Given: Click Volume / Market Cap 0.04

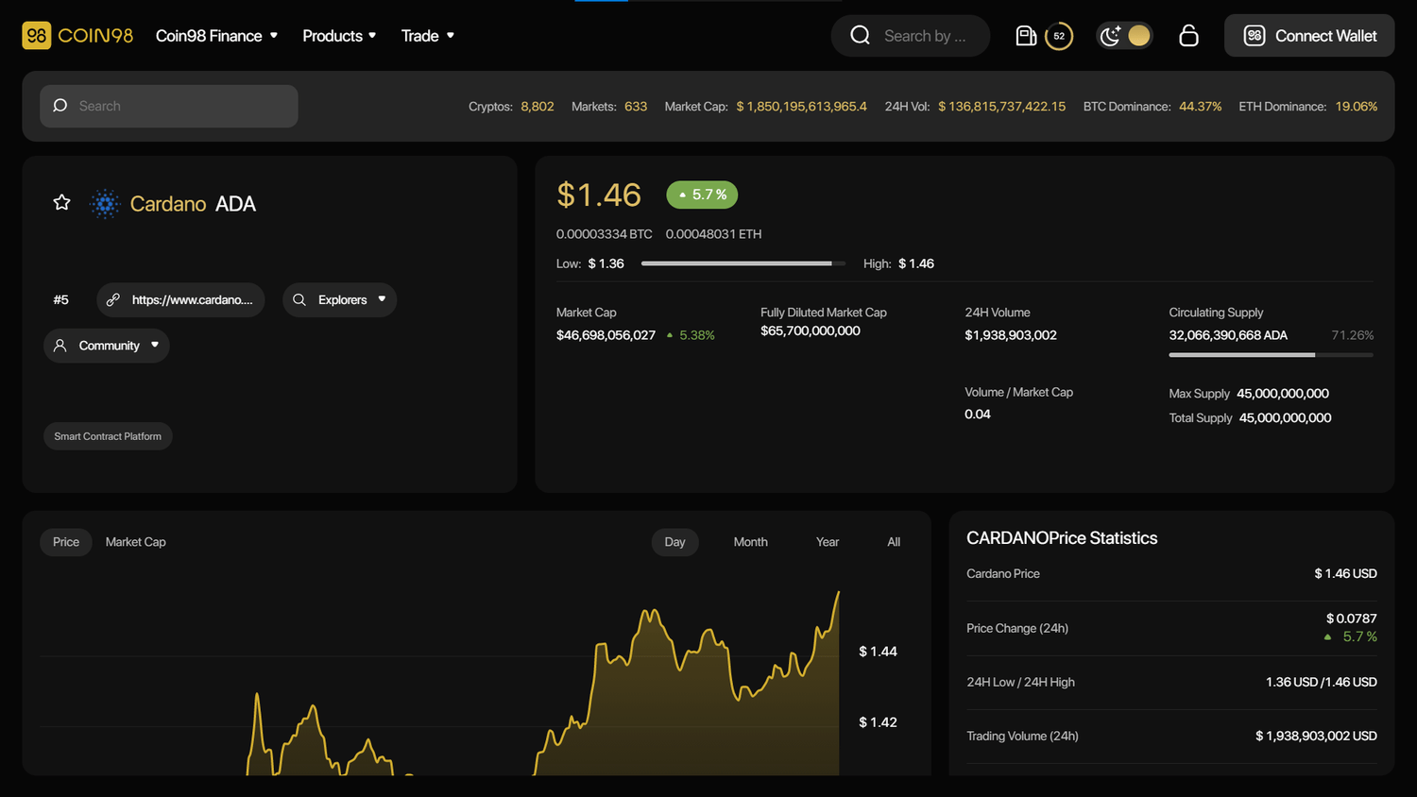Looking at the screenshot, I should 978,415.
